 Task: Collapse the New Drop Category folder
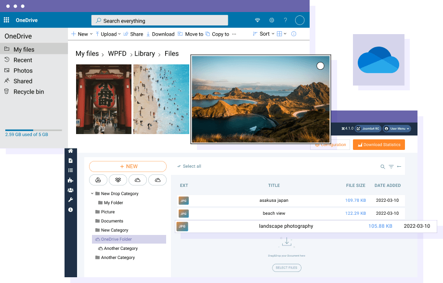click(x=92, y=194)
